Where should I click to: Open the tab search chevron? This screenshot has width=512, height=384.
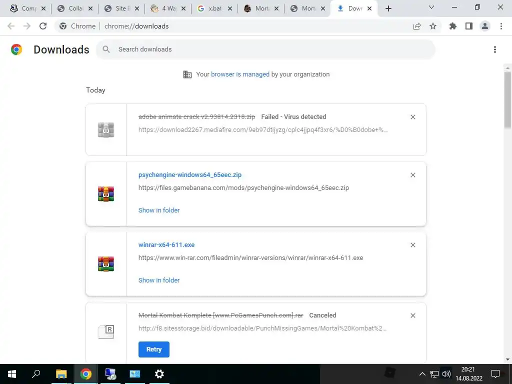click(431, 7)
